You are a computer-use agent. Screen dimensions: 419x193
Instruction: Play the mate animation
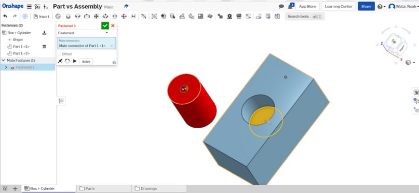click(75, 61)
